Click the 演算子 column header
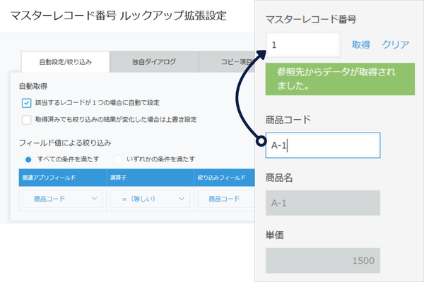The height and width of the screenshot is (282, 424). (150, 178)
